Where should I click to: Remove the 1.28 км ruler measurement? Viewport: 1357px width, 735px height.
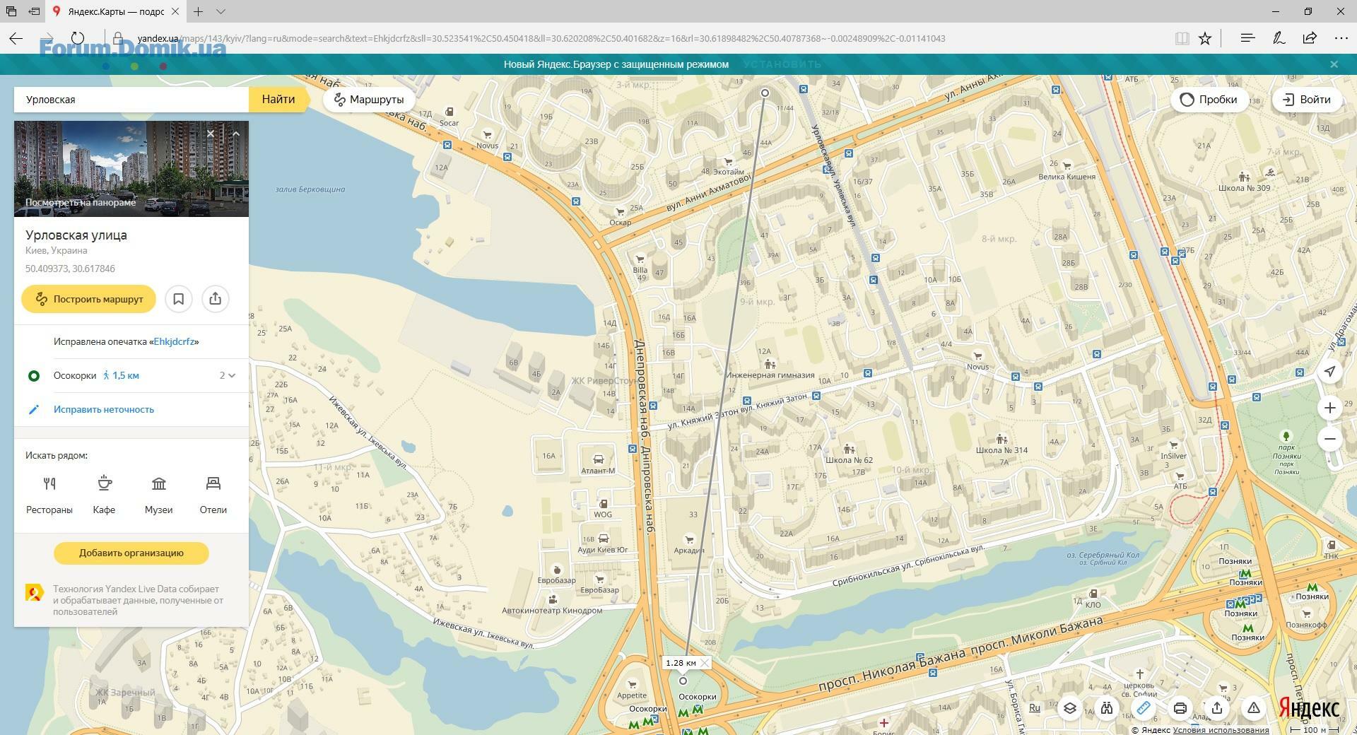tap(704, 663)
